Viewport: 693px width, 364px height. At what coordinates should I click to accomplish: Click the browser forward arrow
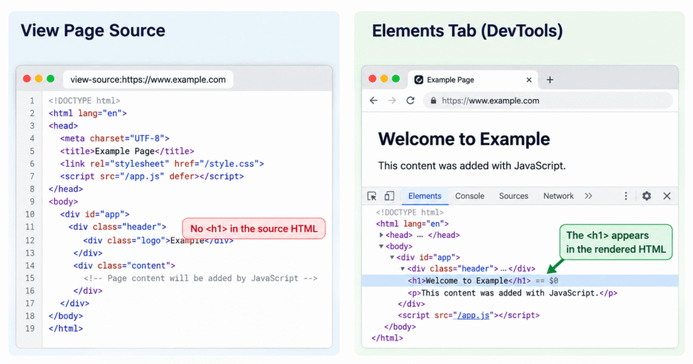pyautogui.click(x=392, y=101)
